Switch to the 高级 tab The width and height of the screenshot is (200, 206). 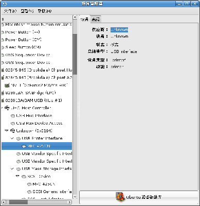(x=96, y=19)
